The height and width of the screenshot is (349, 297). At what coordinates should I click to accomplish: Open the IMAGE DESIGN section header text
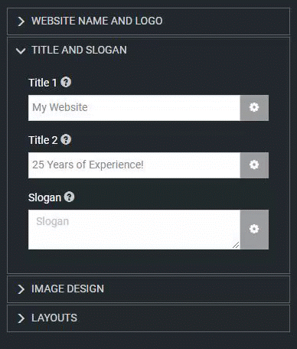tap(67, 289)
